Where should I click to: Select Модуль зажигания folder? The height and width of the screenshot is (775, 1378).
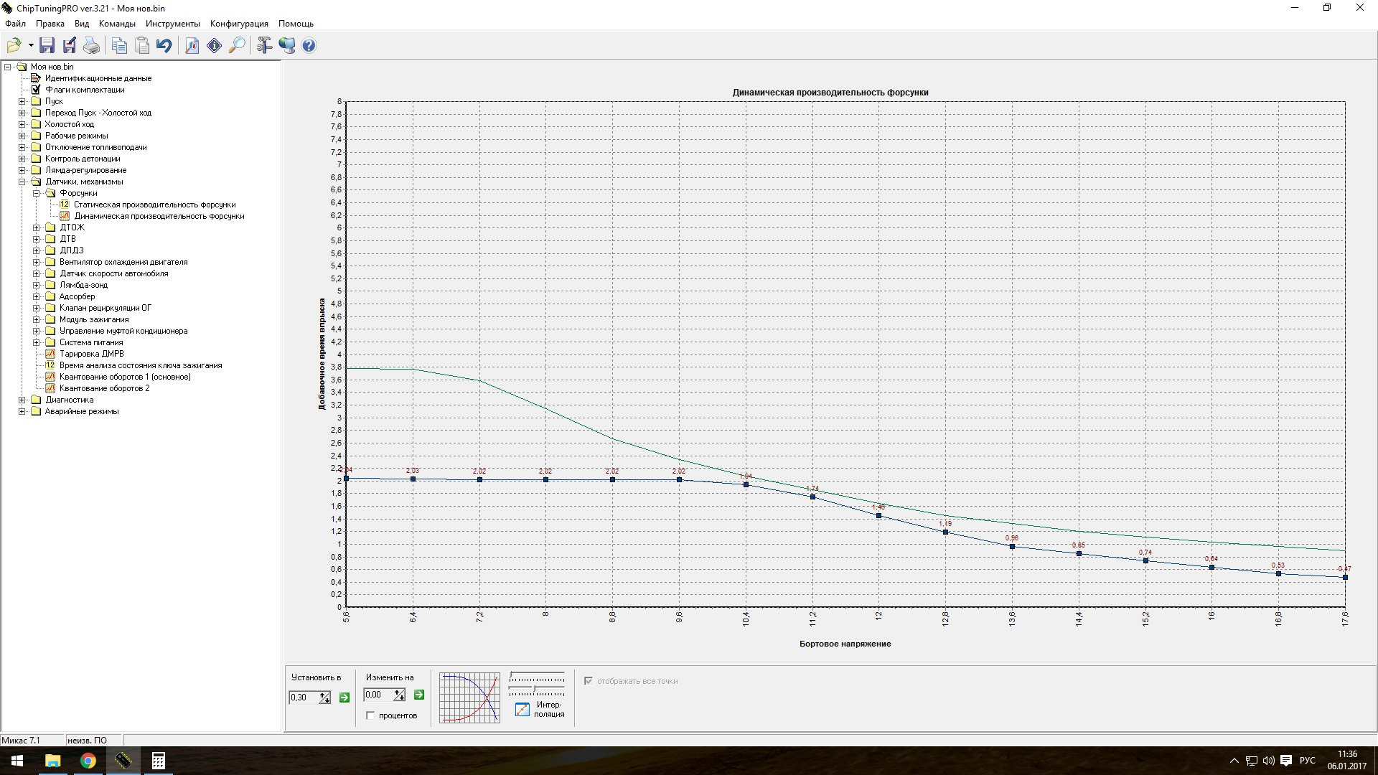[94, 319]
